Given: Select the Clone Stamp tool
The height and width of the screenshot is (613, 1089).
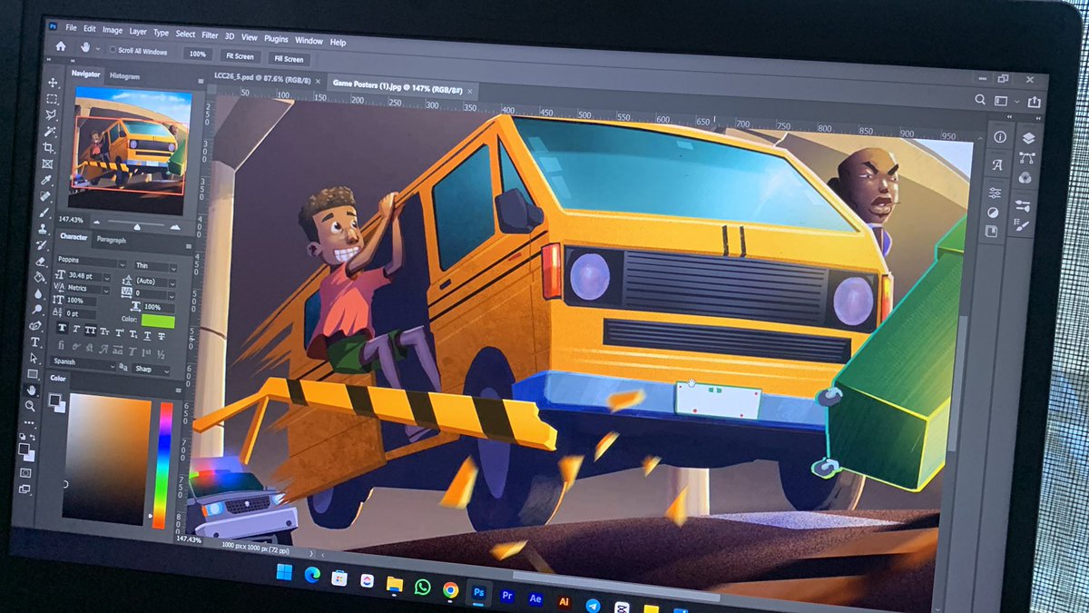Looking at the screenshot, I should 43,229.
